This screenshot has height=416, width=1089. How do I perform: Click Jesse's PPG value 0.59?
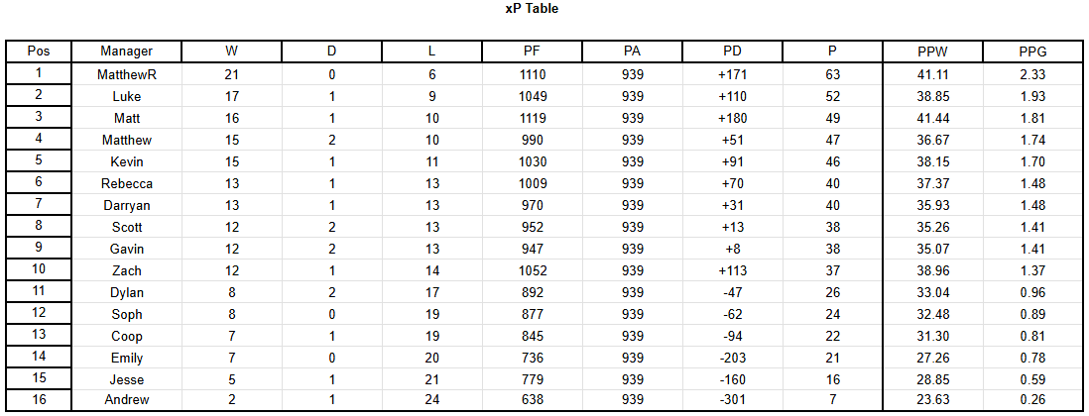1032,379
